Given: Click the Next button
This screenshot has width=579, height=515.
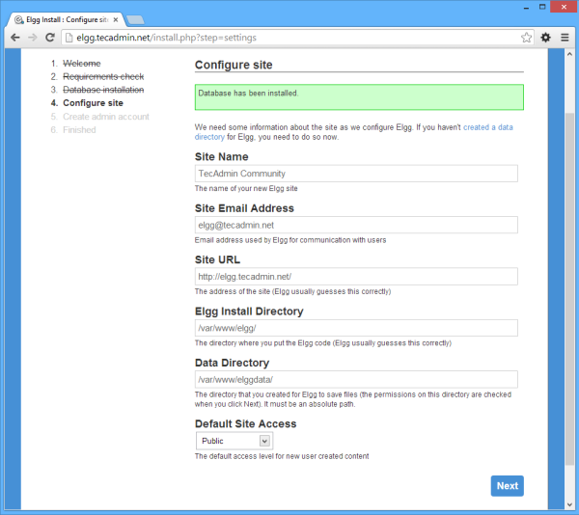Looking at the screenshot, I should click(507, 486).
